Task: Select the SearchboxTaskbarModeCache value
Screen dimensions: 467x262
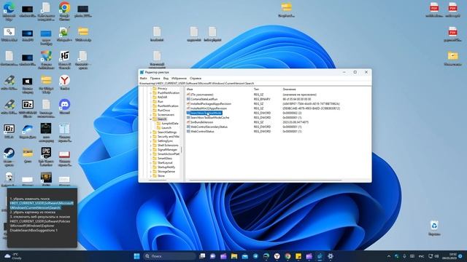Action: [209, 118]
